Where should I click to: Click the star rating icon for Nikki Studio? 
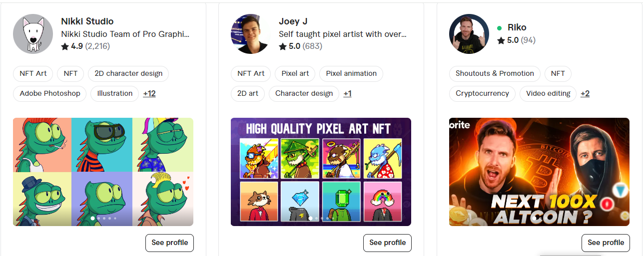point(65,46)
